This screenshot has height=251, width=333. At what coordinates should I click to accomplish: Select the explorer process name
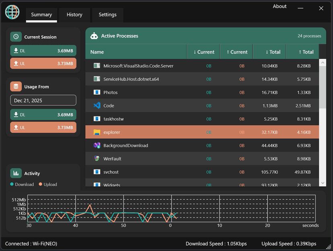(x=112, y=132)
